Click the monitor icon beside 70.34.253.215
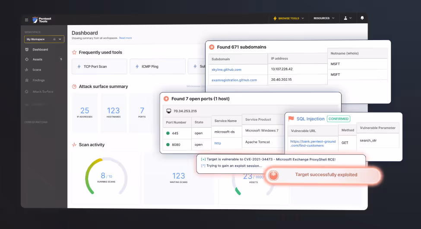 (x=168, y=111)
